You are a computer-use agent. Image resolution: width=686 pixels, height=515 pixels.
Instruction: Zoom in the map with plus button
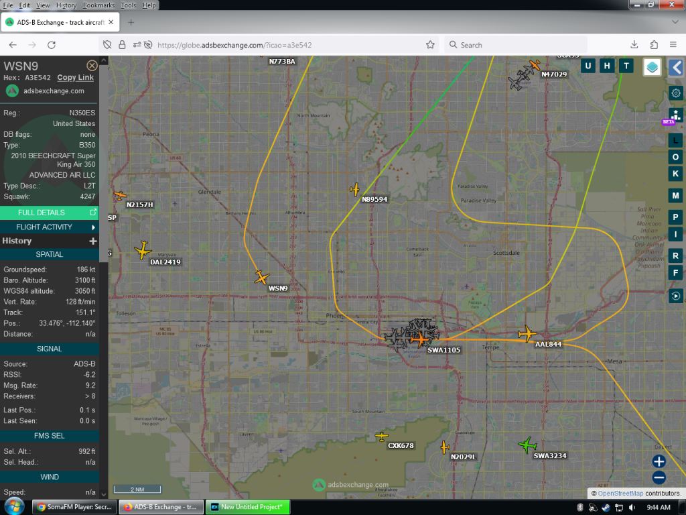[659, 461]
